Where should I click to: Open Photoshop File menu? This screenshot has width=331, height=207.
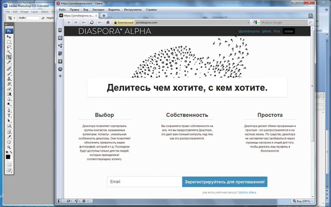tap(8, 12)
